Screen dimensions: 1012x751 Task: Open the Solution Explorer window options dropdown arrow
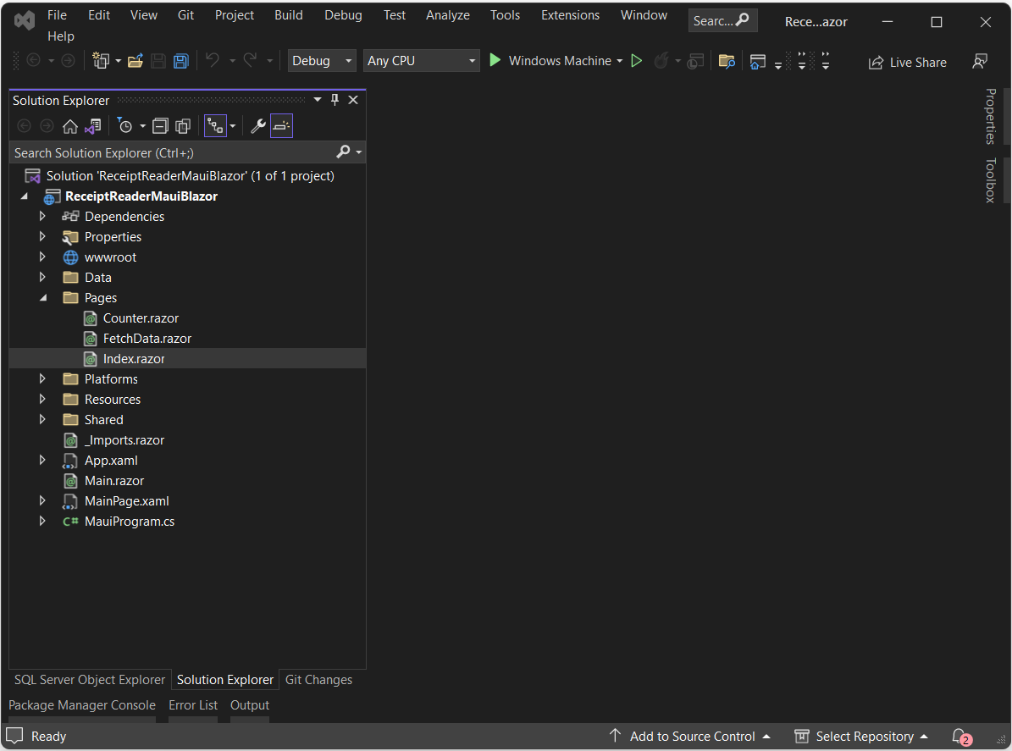[318, 99]
